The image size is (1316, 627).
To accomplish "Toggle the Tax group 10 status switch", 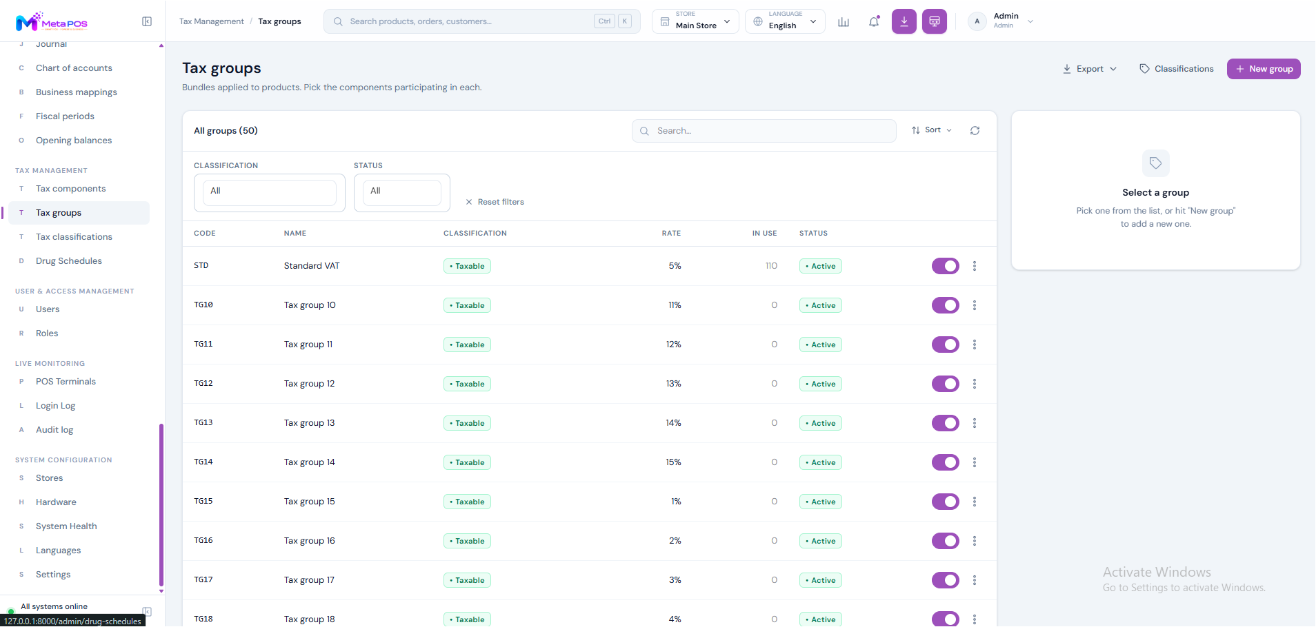I will [946, 305].
